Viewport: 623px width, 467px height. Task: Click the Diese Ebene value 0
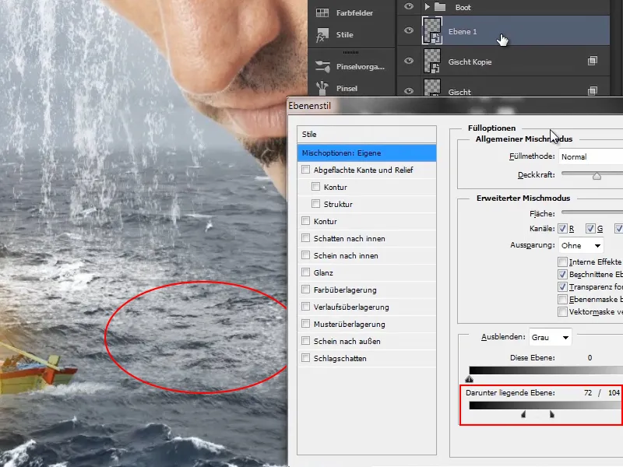pyautogui.click(x=590, y=358)
